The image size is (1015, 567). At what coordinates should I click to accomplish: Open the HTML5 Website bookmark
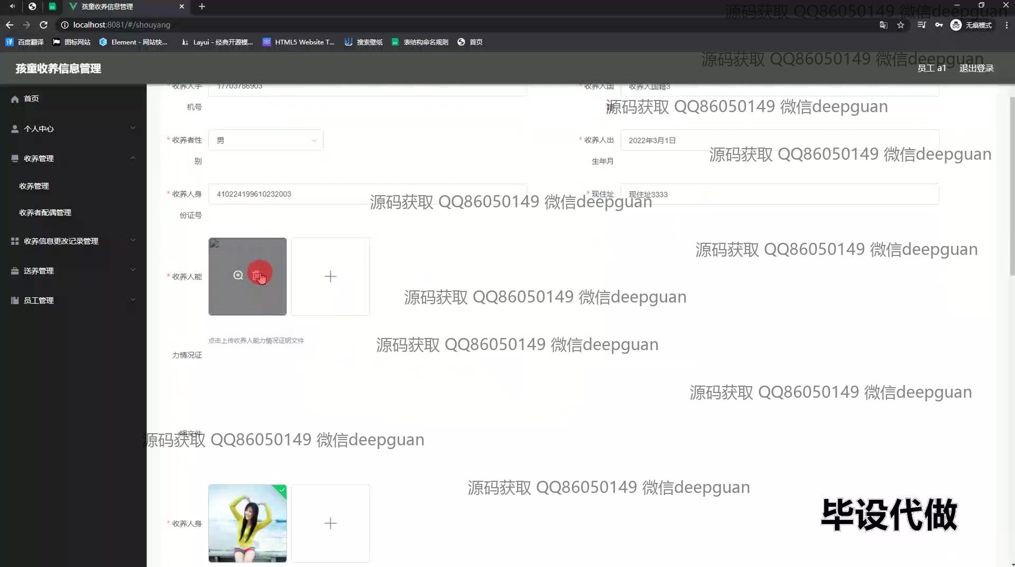[299, 42]
